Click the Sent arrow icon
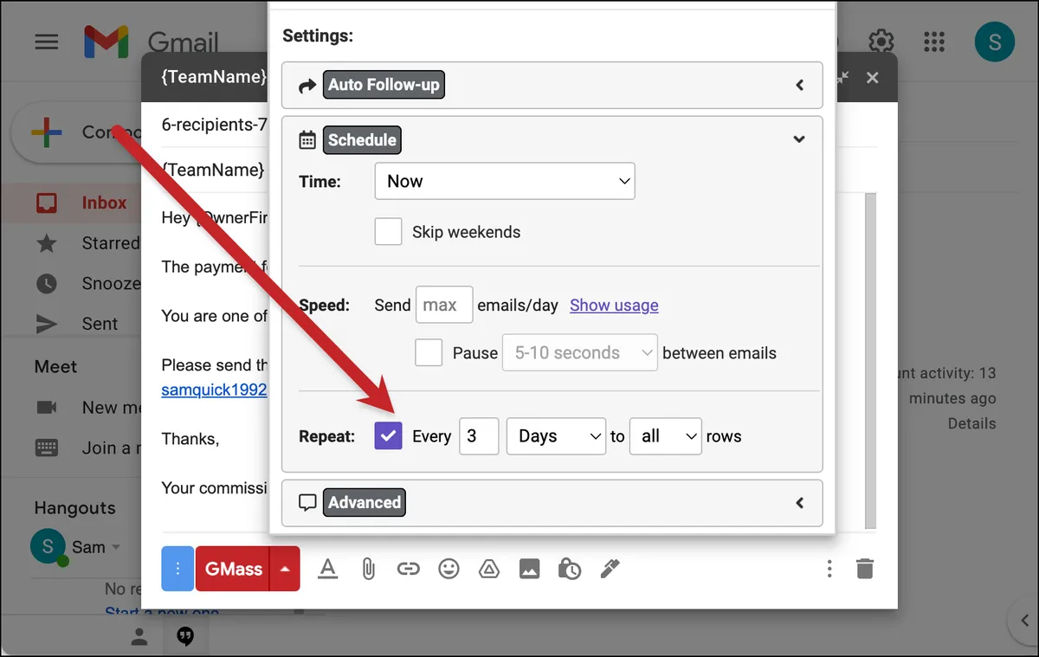Screen dimensions: 1039x657 47,324
